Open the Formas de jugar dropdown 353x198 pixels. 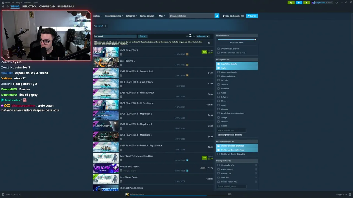pyautogui.click(x=148, y=16)
